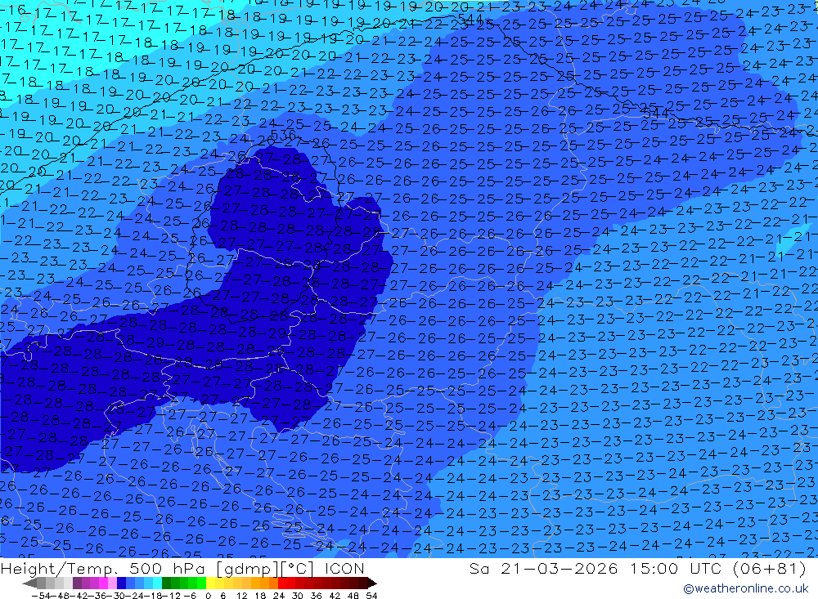This screenshot has width=818, height=599.
Task: Click the Height/Temp. 500 hPa ICON title
Action: pyautogui.click(x=182, y=568)
